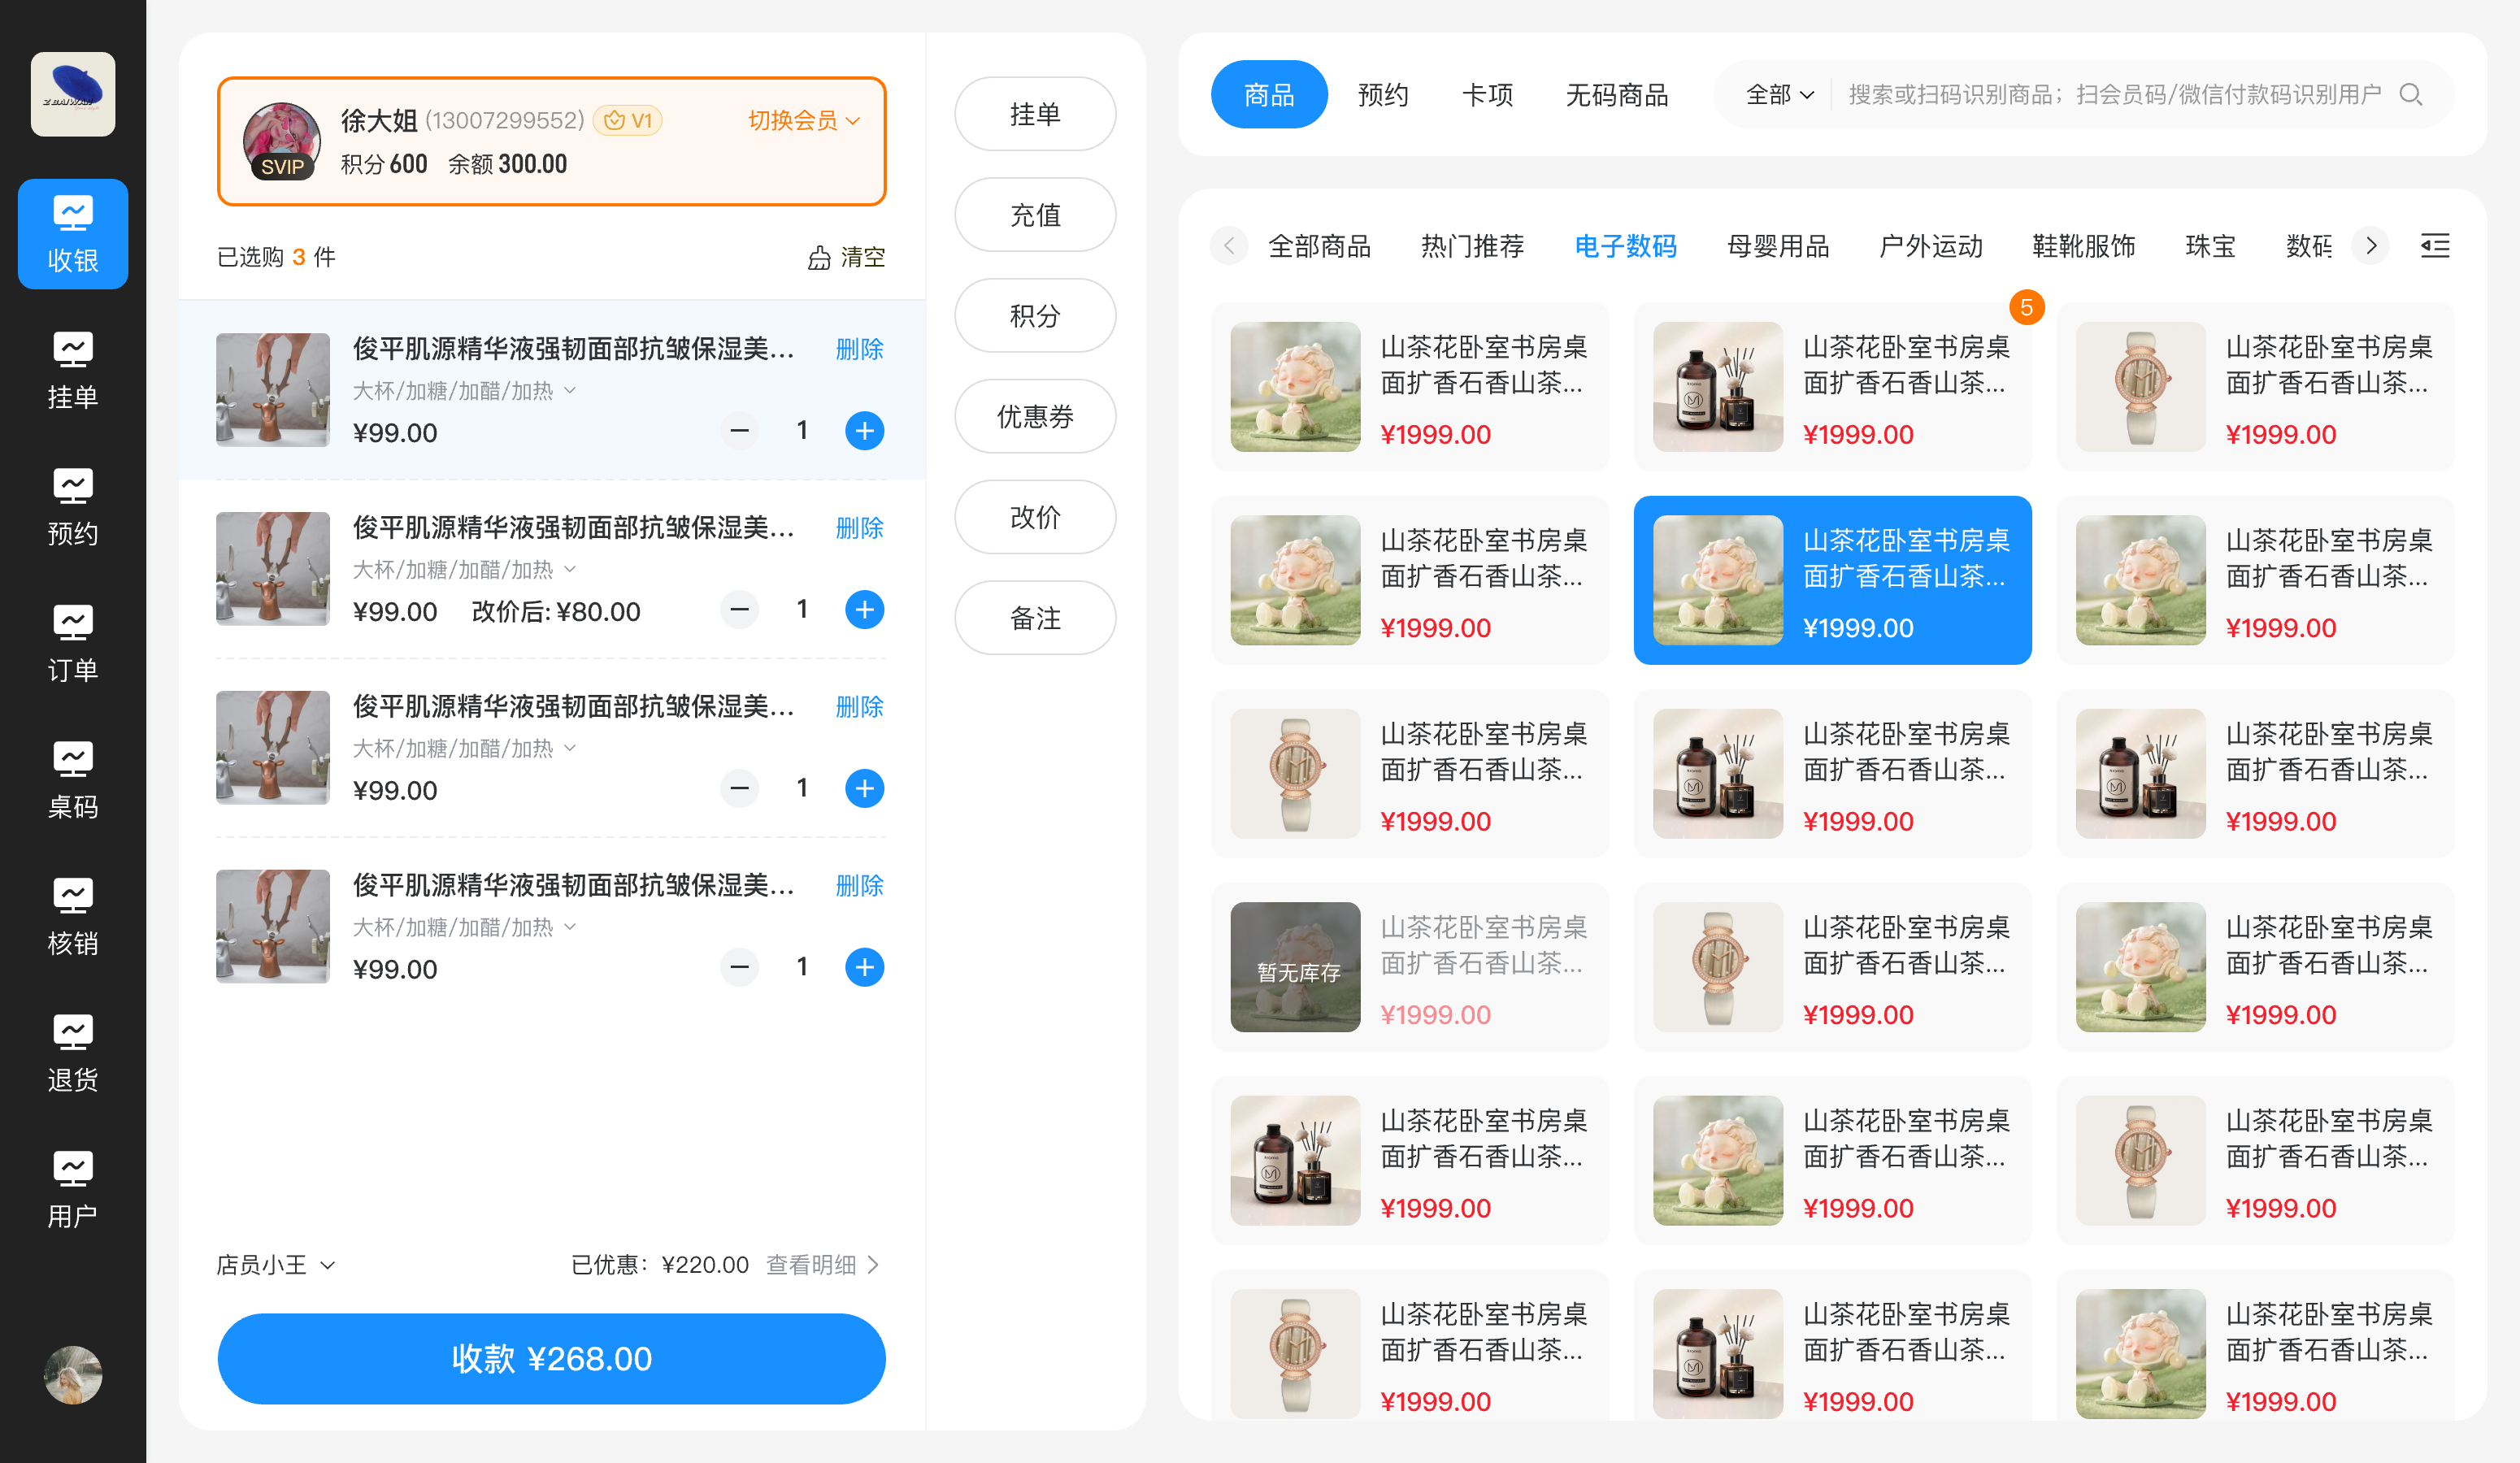2520x1463 pixels.
Task: Switch to the 卡项 tab
Action: coord(1487,95)
